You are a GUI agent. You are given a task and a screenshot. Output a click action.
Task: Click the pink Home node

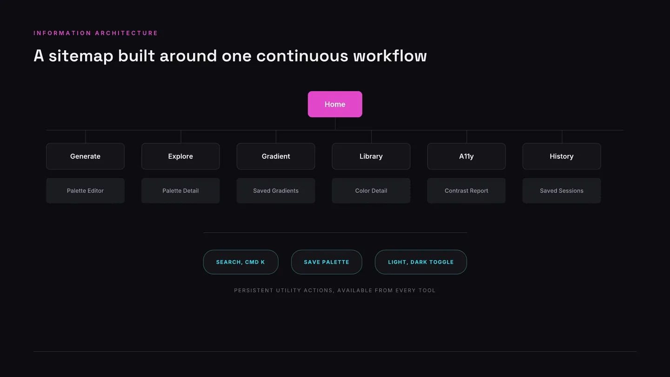point(335,104)
